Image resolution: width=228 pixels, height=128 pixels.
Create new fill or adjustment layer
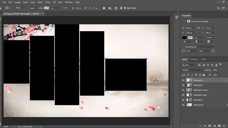[214, 126]
